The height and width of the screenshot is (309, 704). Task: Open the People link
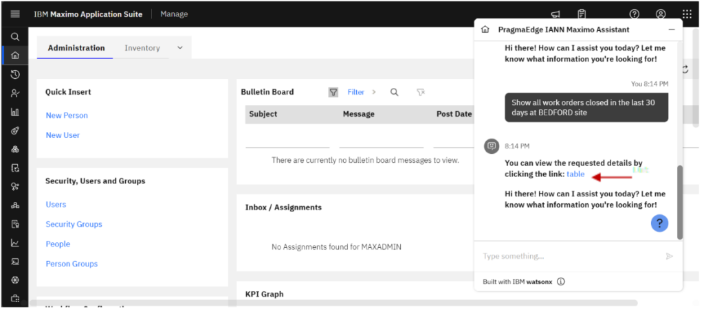pos(58,244)
